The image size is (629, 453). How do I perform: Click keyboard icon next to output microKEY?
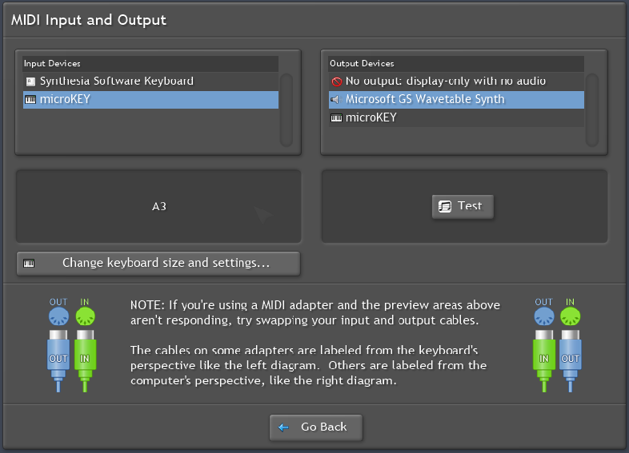coord(336,118)
